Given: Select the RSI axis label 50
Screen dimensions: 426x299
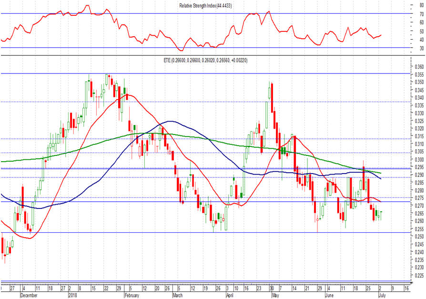Looking at the screenshot, I should [x=422, y=31].
